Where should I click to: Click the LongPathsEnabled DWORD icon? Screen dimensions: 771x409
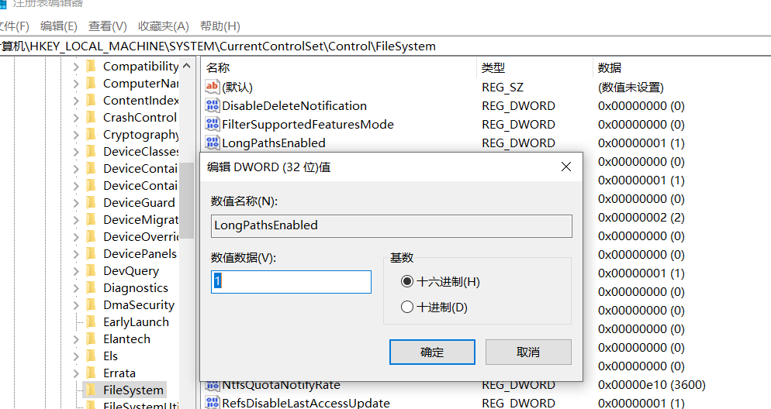click(213, 143)
